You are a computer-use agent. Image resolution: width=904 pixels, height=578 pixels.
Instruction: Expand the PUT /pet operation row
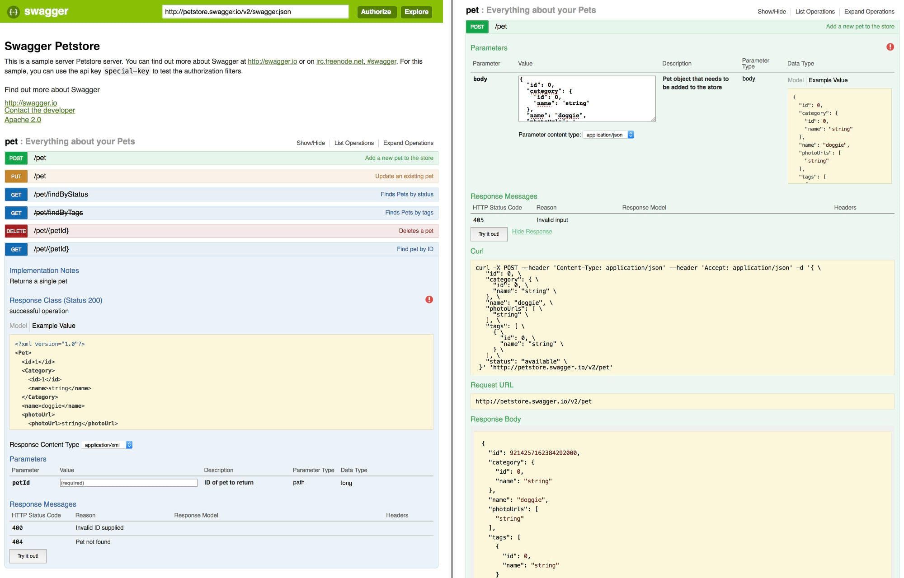[40, 176]
